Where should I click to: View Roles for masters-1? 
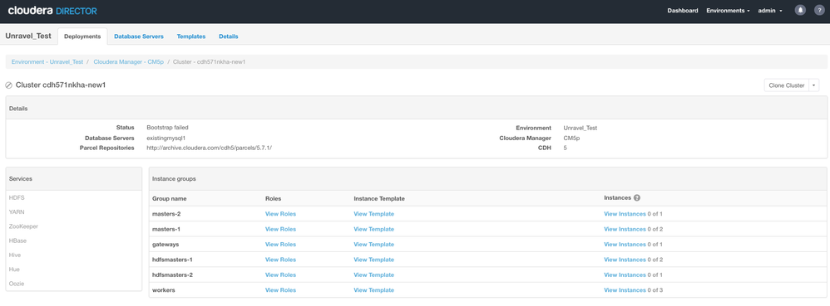coord(280,230)
